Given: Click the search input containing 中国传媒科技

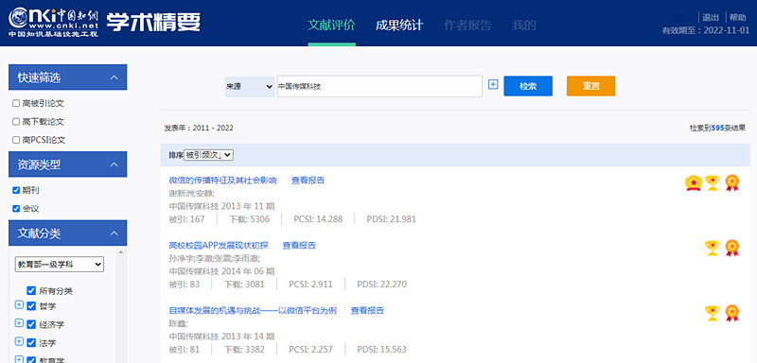Looking at the screenshot, I should (379, 87).
